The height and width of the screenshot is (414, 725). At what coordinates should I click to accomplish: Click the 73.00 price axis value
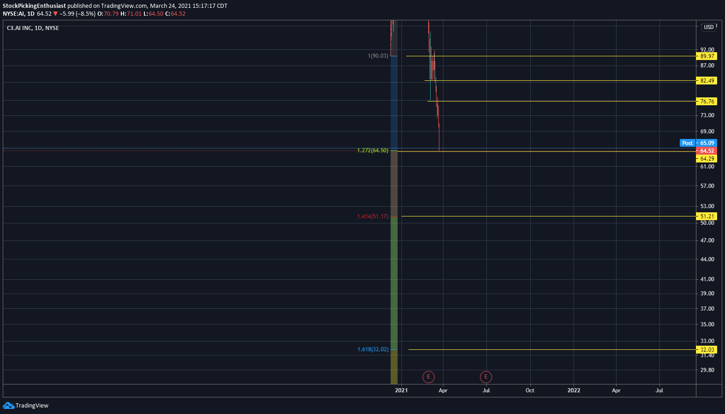tap(707, 115)
